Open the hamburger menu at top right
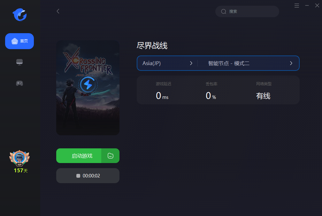 coord(296,5)
